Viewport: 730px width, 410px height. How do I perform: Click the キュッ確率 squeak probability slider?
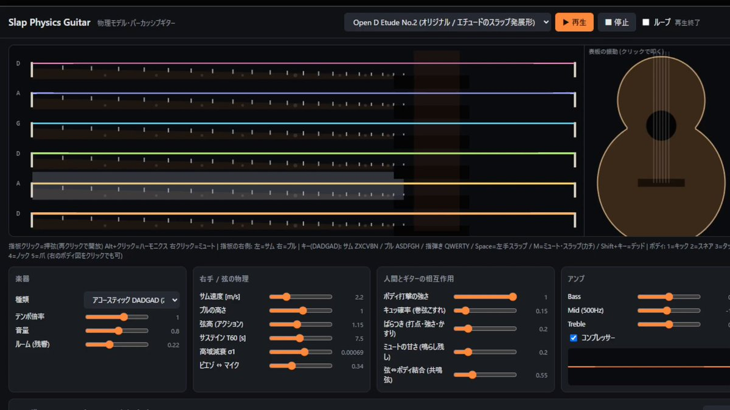485,310
